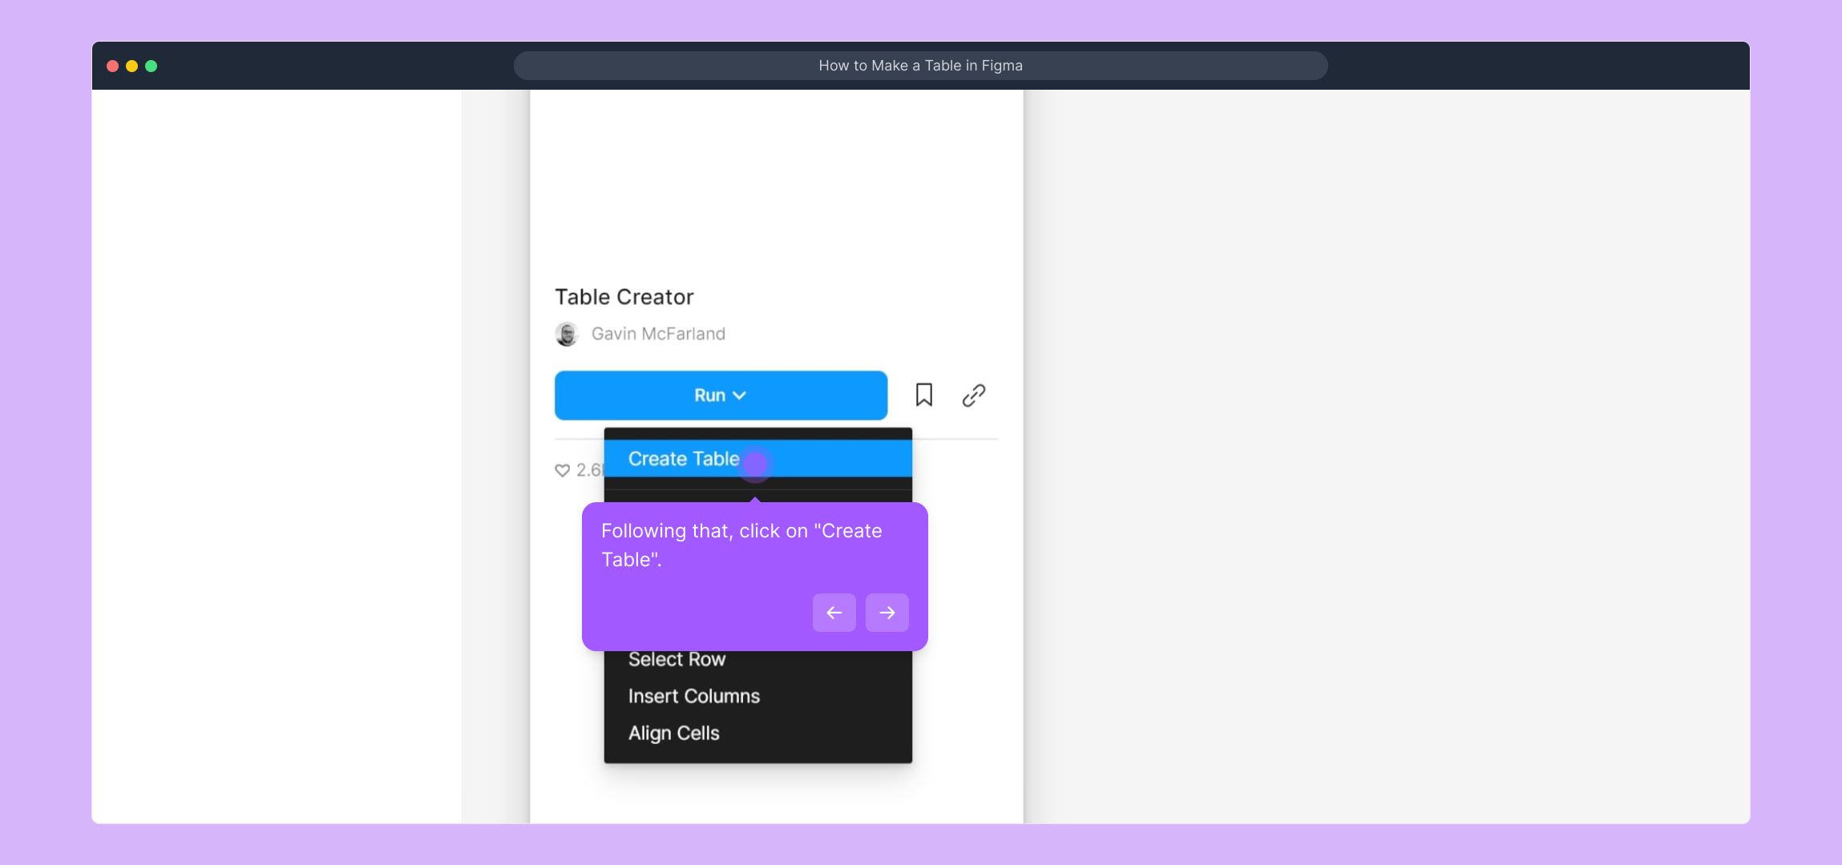Open the Gavin McFarland author name link
This screenshot has height=865, width=1842.
[x=658, y=334]
